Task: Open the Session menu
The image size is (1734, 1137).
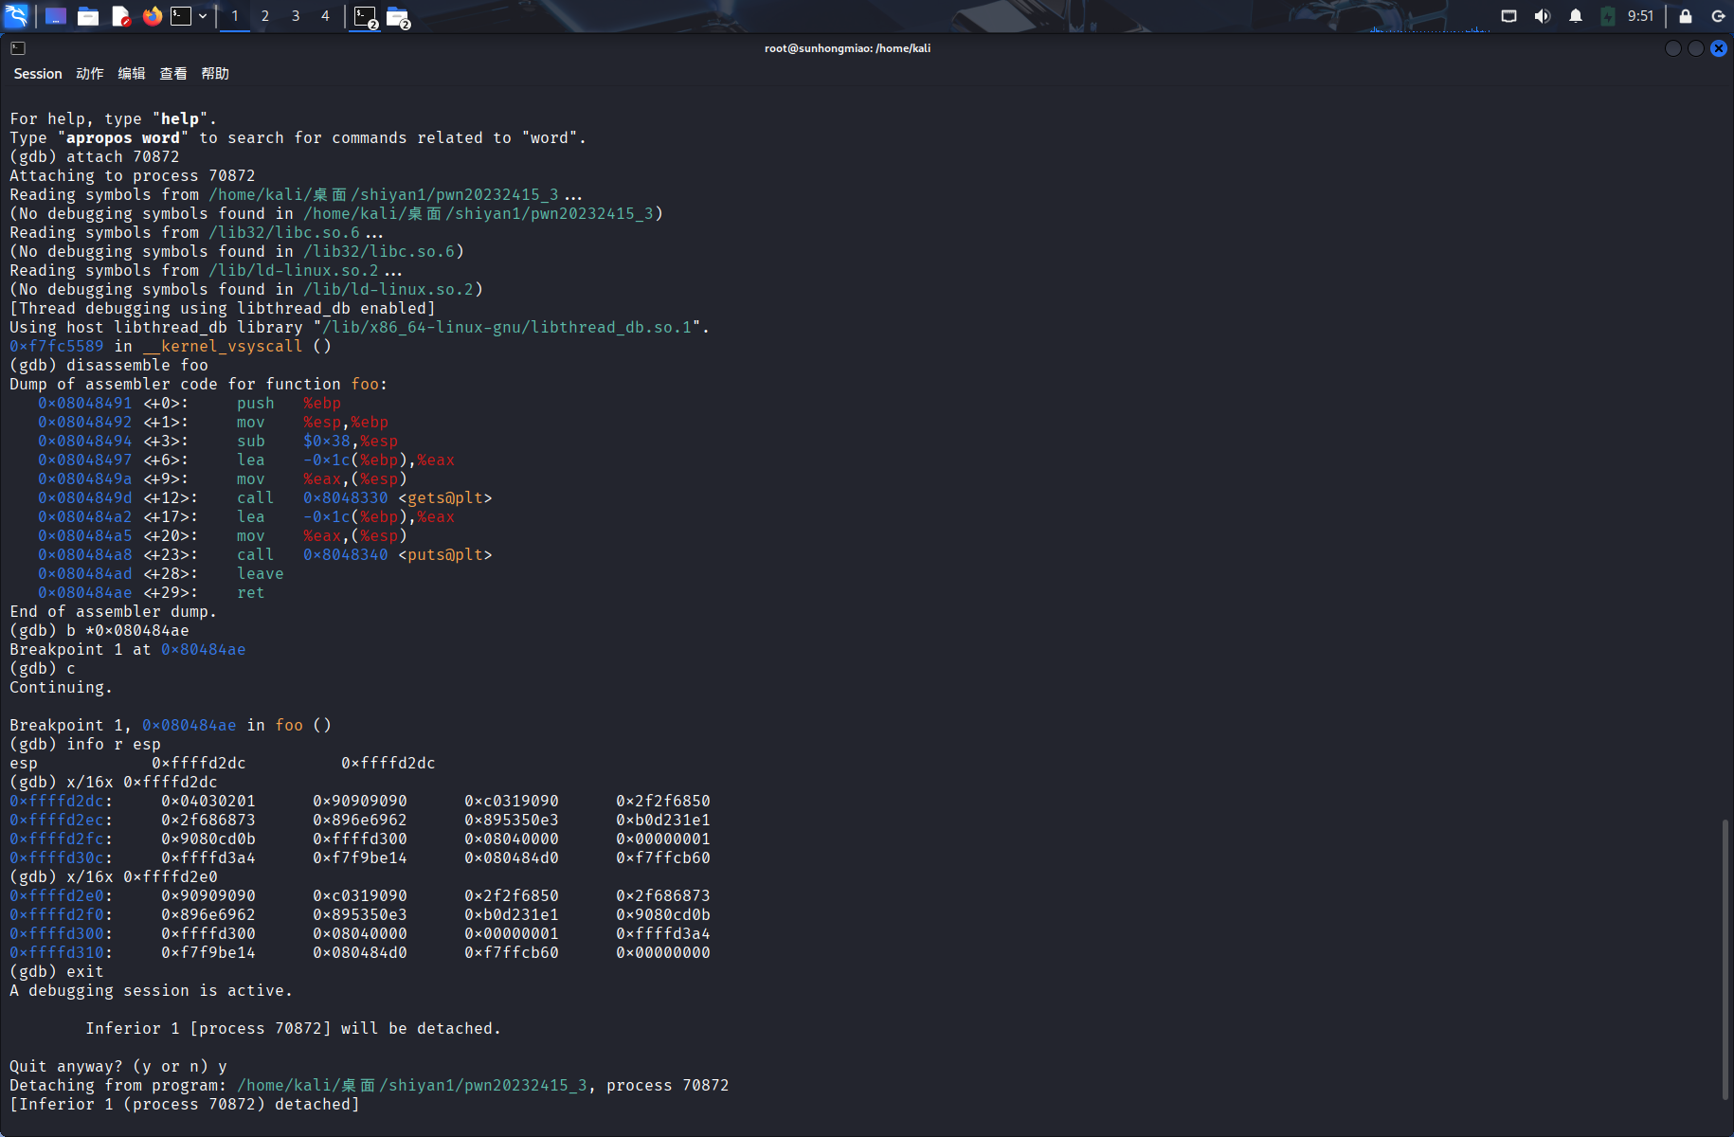Action: click(38, 74)
